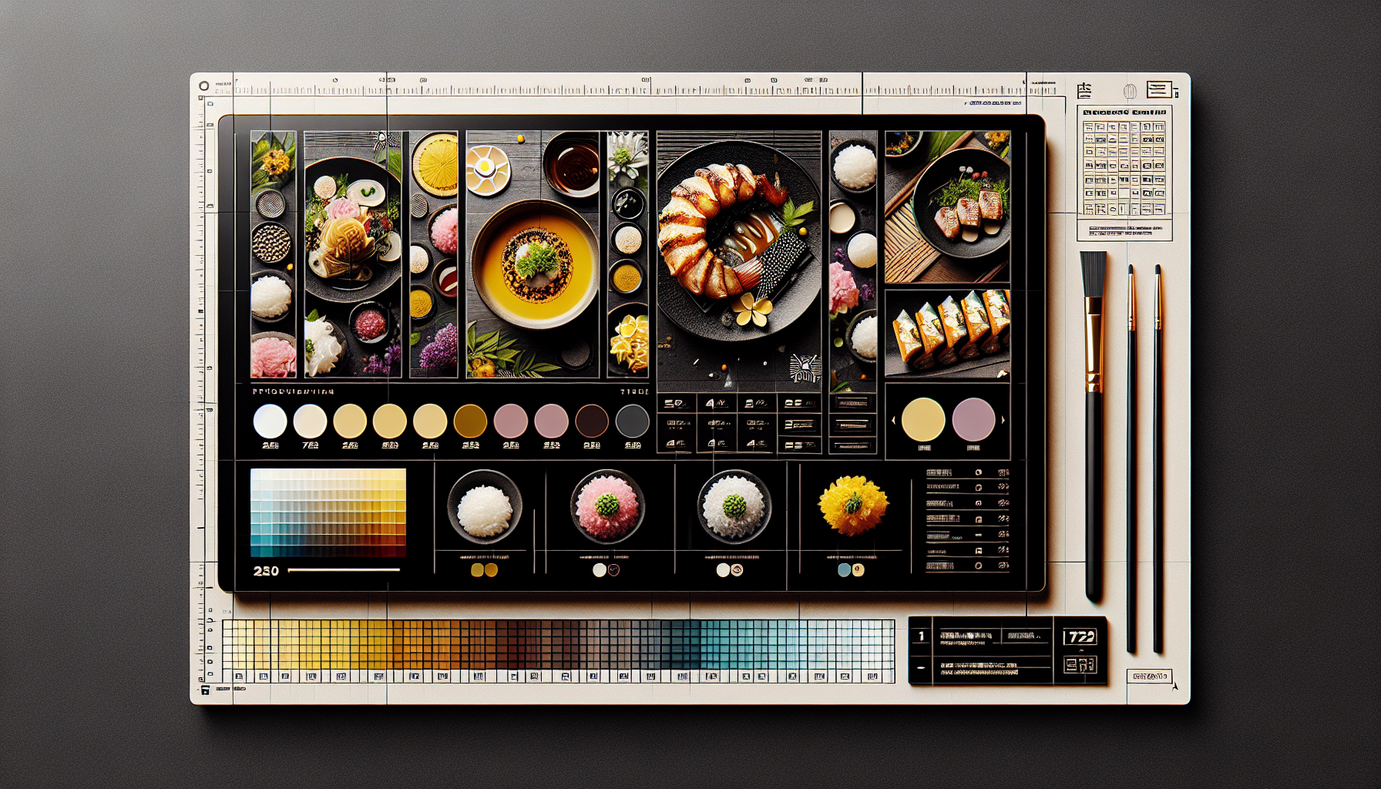Click the circle icon at top-left ruler corner

click(203, 86)
